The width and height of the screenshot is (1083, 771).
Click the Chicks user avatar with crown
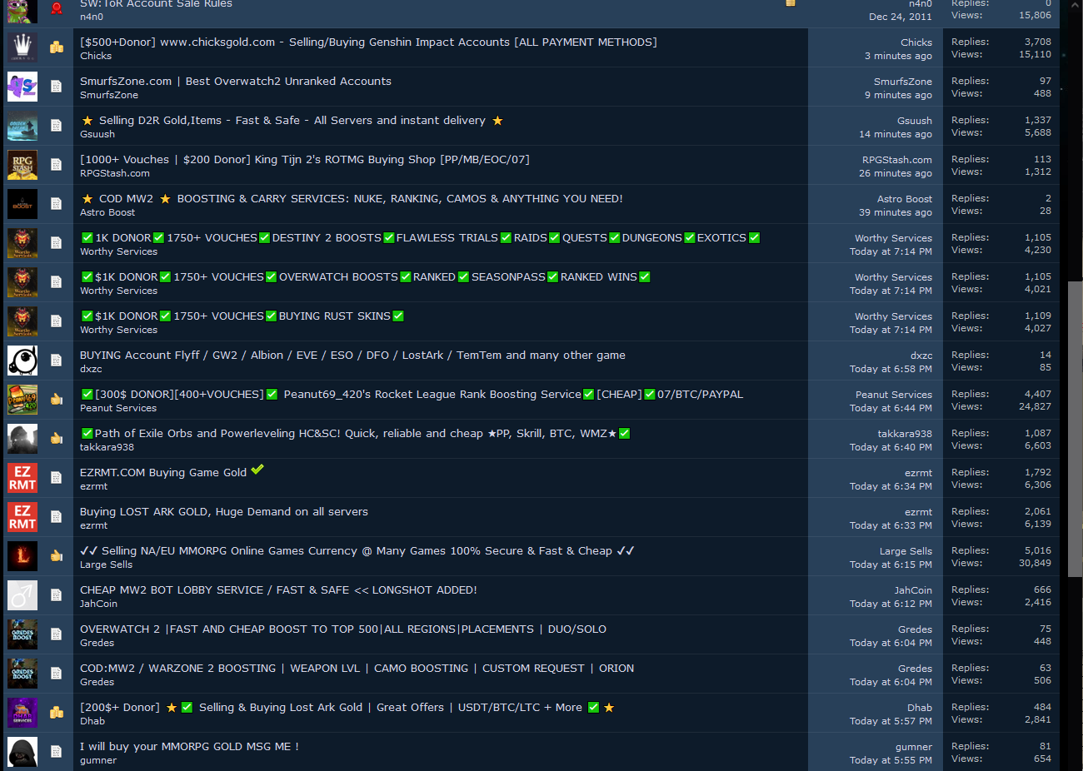[x=22, y=47]
